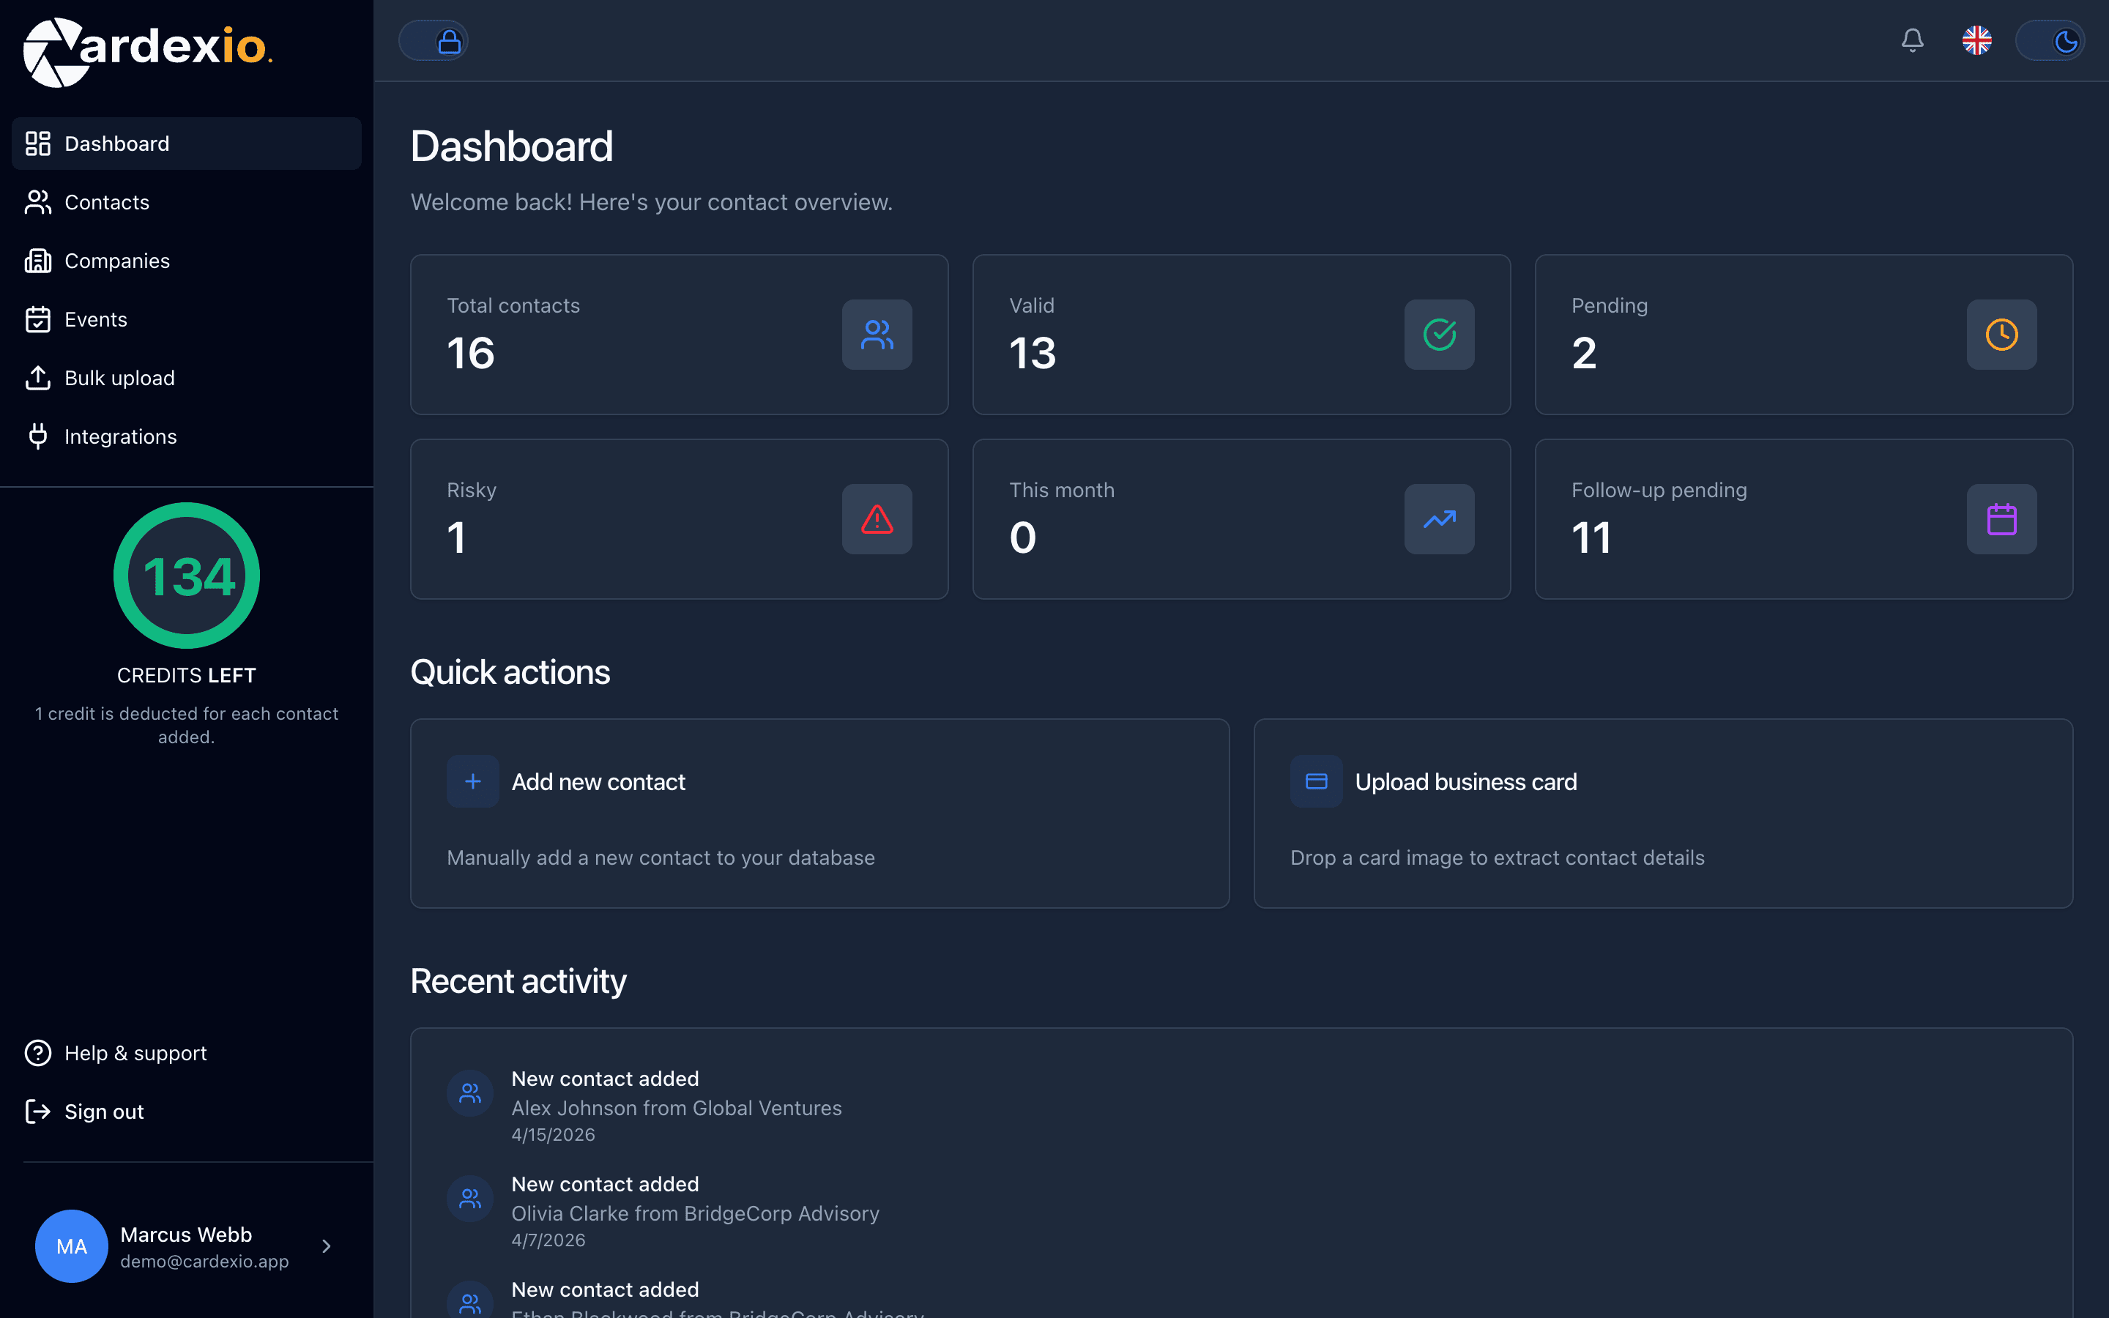Open Bulk upload page
2109x1318 pixels.
tap(187, 377)
